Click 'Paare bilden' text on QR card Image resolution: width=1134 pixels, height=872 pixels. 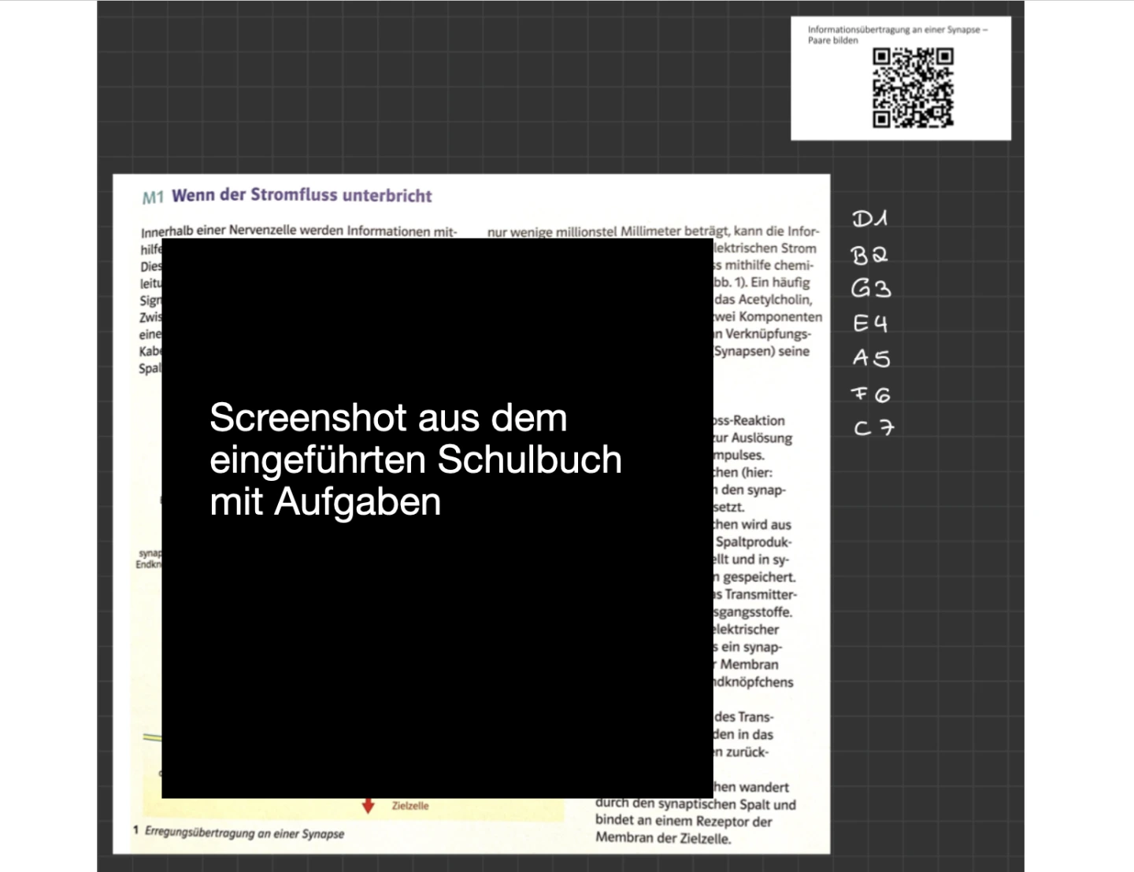point(832,41)
